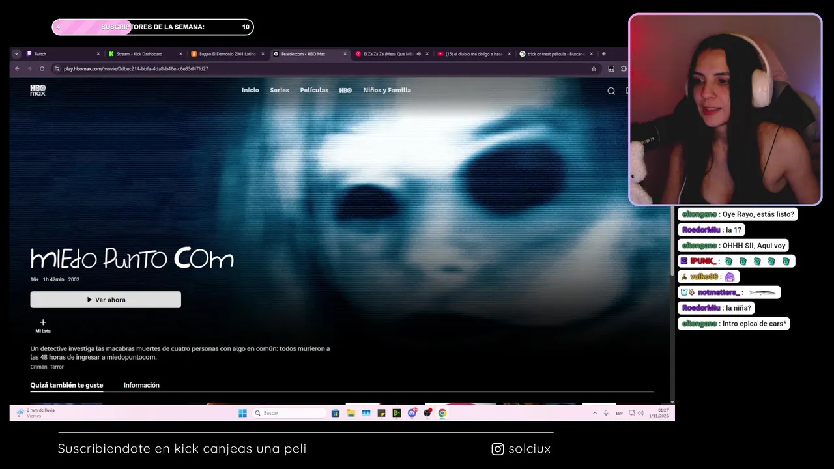
Task: Open the green arrow taskbar app
Action: tap(396, 413)
